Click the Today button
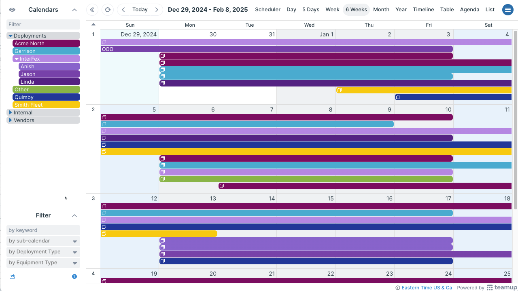Image resolution: width=518 pixels, height=291 pixels. [140, 10]
